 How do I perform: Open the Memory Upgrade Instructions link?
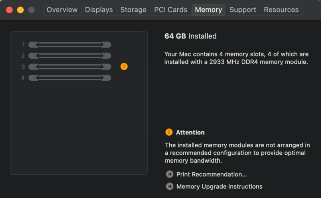(x=219, y=186)
